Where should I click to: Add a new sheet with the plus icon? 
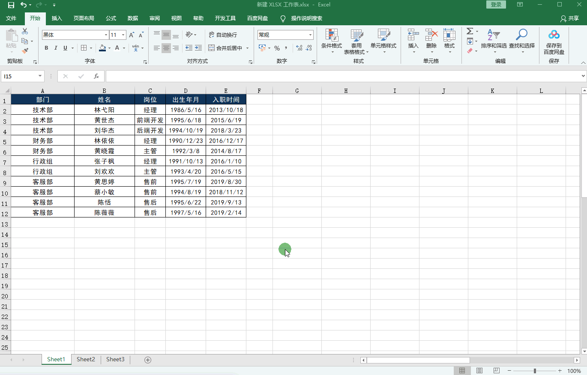148,360
